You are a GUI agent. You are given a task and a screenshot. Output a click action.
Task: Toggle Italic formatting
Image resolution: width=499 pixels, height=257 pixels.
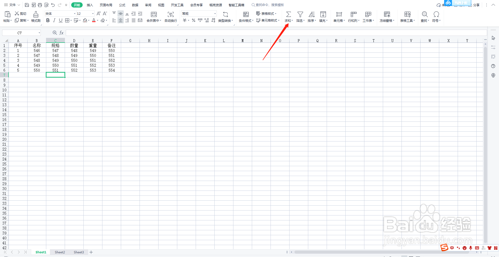(54, 20)
